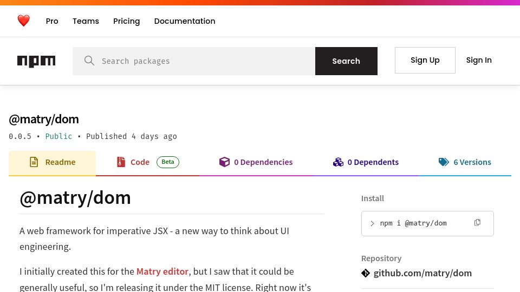
Task: Go to npm logo home
Action: coord(36,61)
